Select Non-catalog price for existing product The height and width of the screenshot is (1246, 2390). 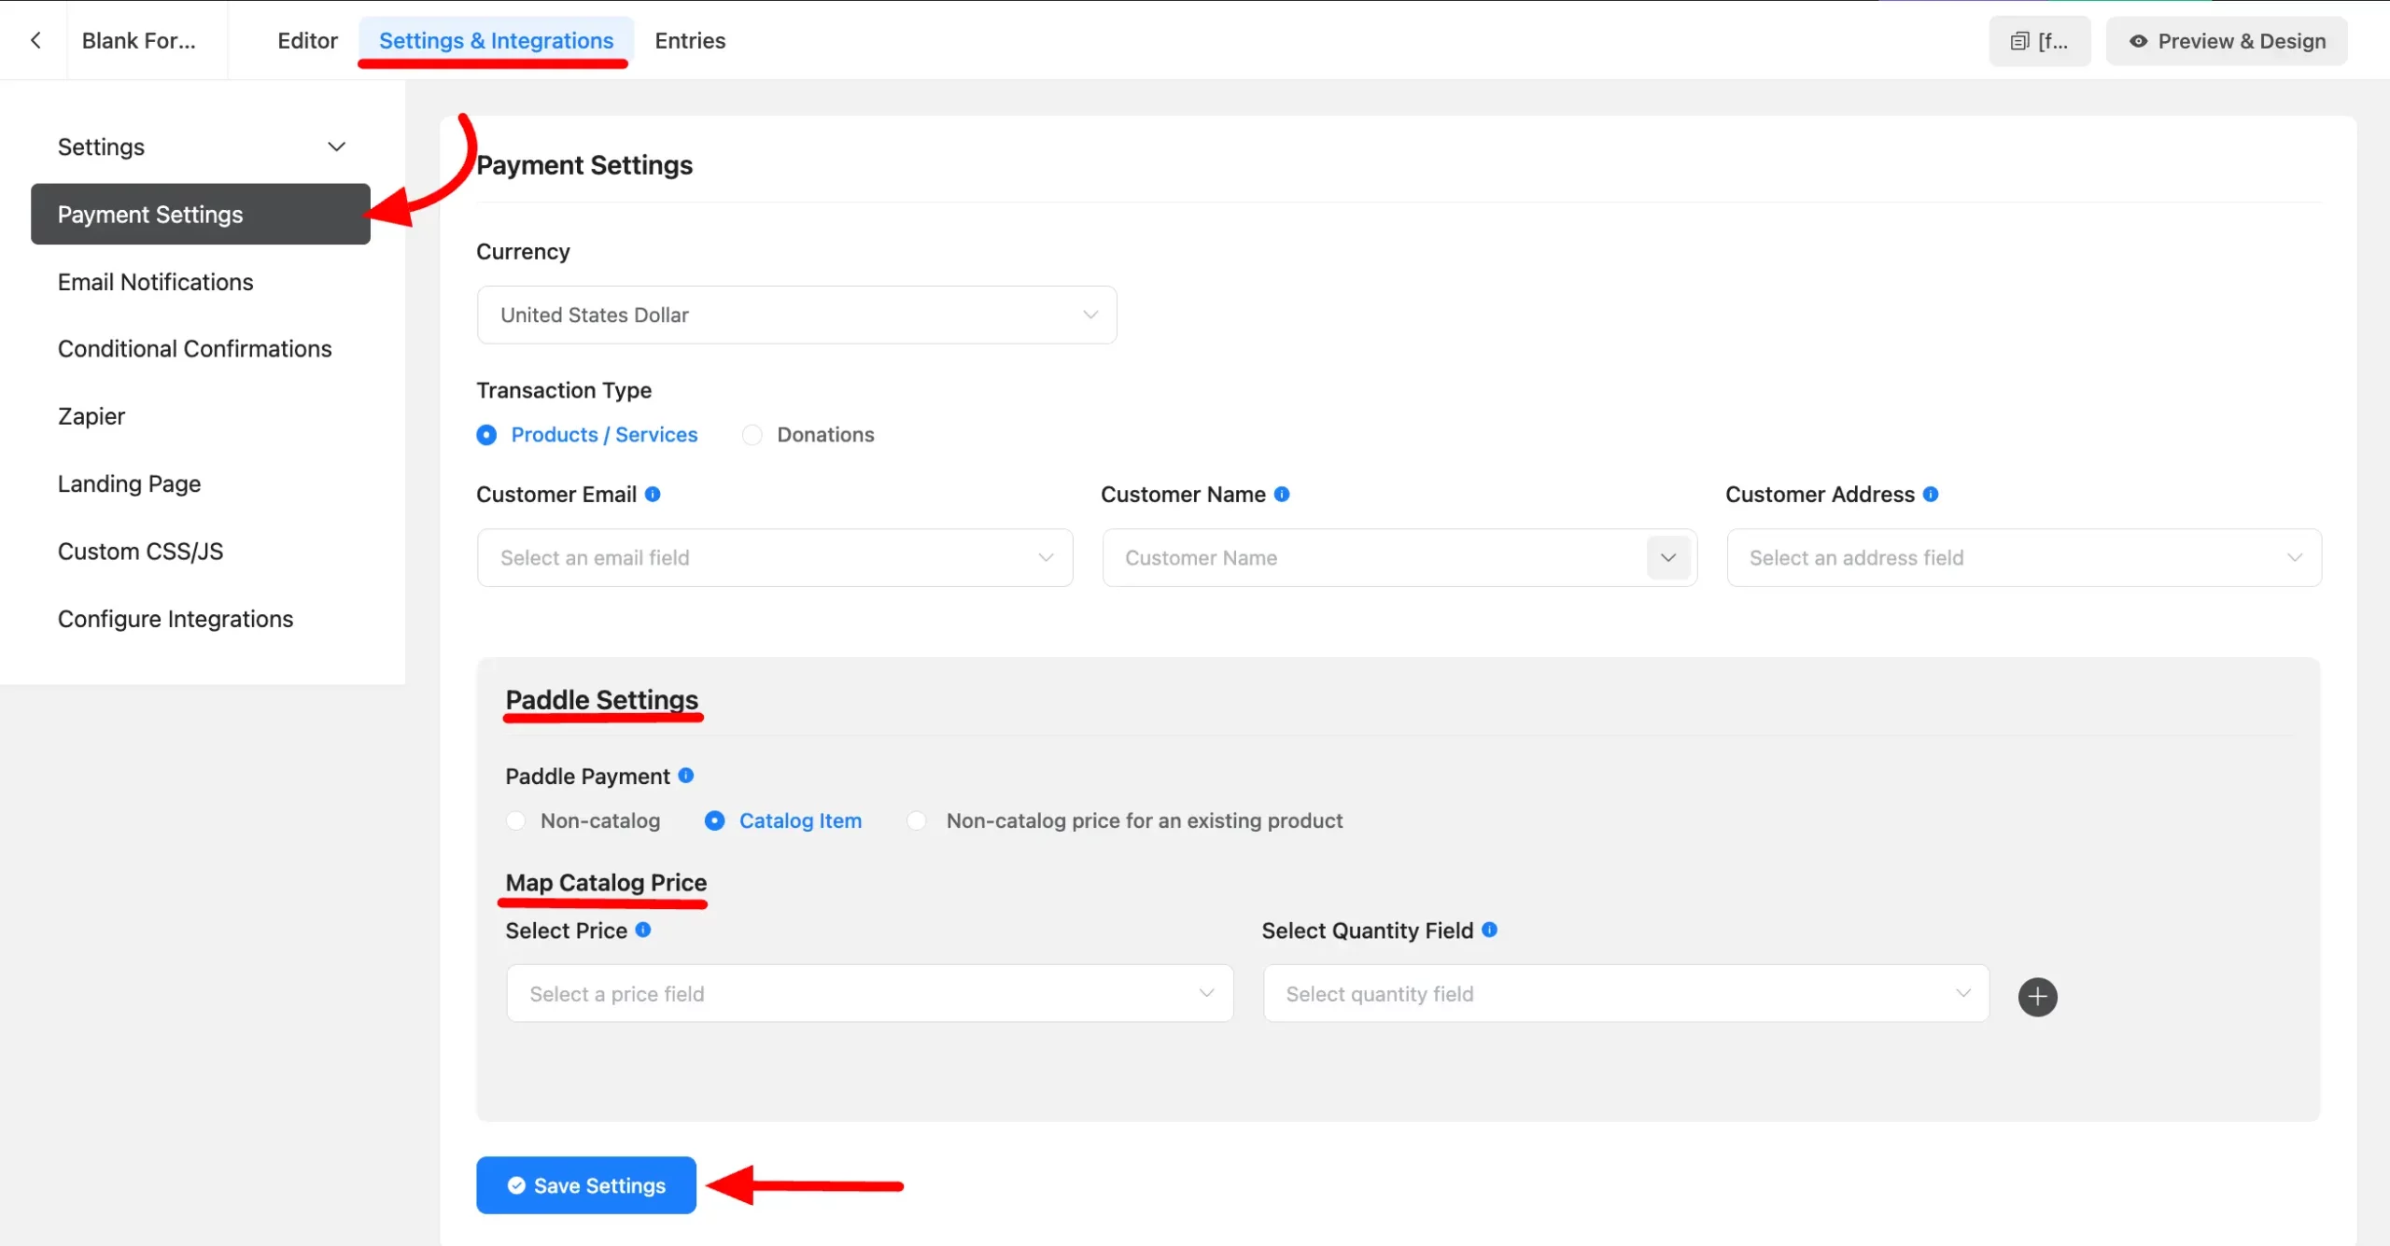coord(917,820)
